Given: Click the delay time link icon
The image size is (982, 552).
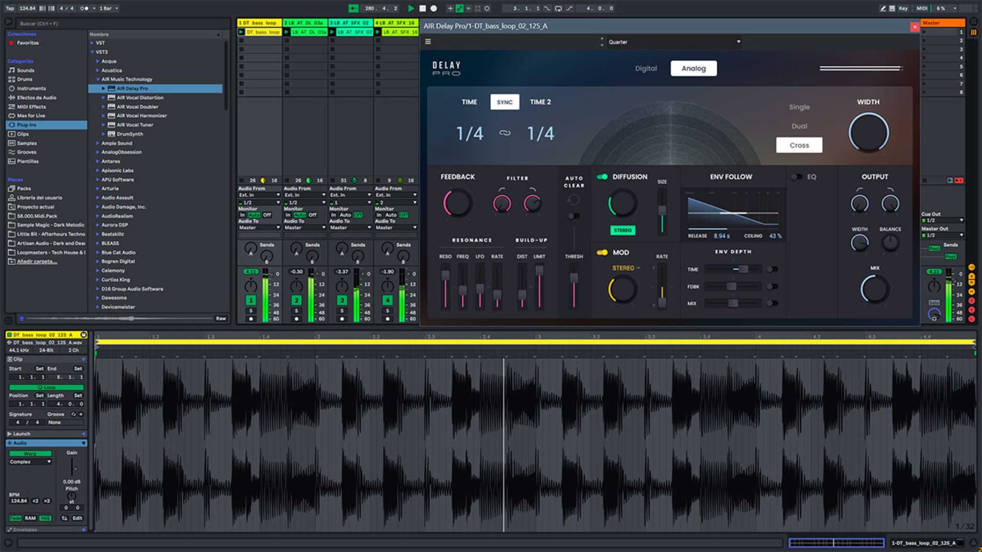Looking at the screenshot, I should [x=504, y=133].
